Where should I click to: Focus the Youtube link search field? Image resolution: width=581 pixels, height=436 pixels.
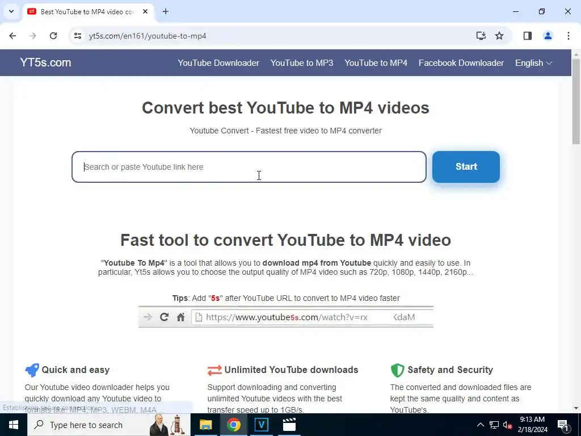pyautogui.click(x=249, y=167)
